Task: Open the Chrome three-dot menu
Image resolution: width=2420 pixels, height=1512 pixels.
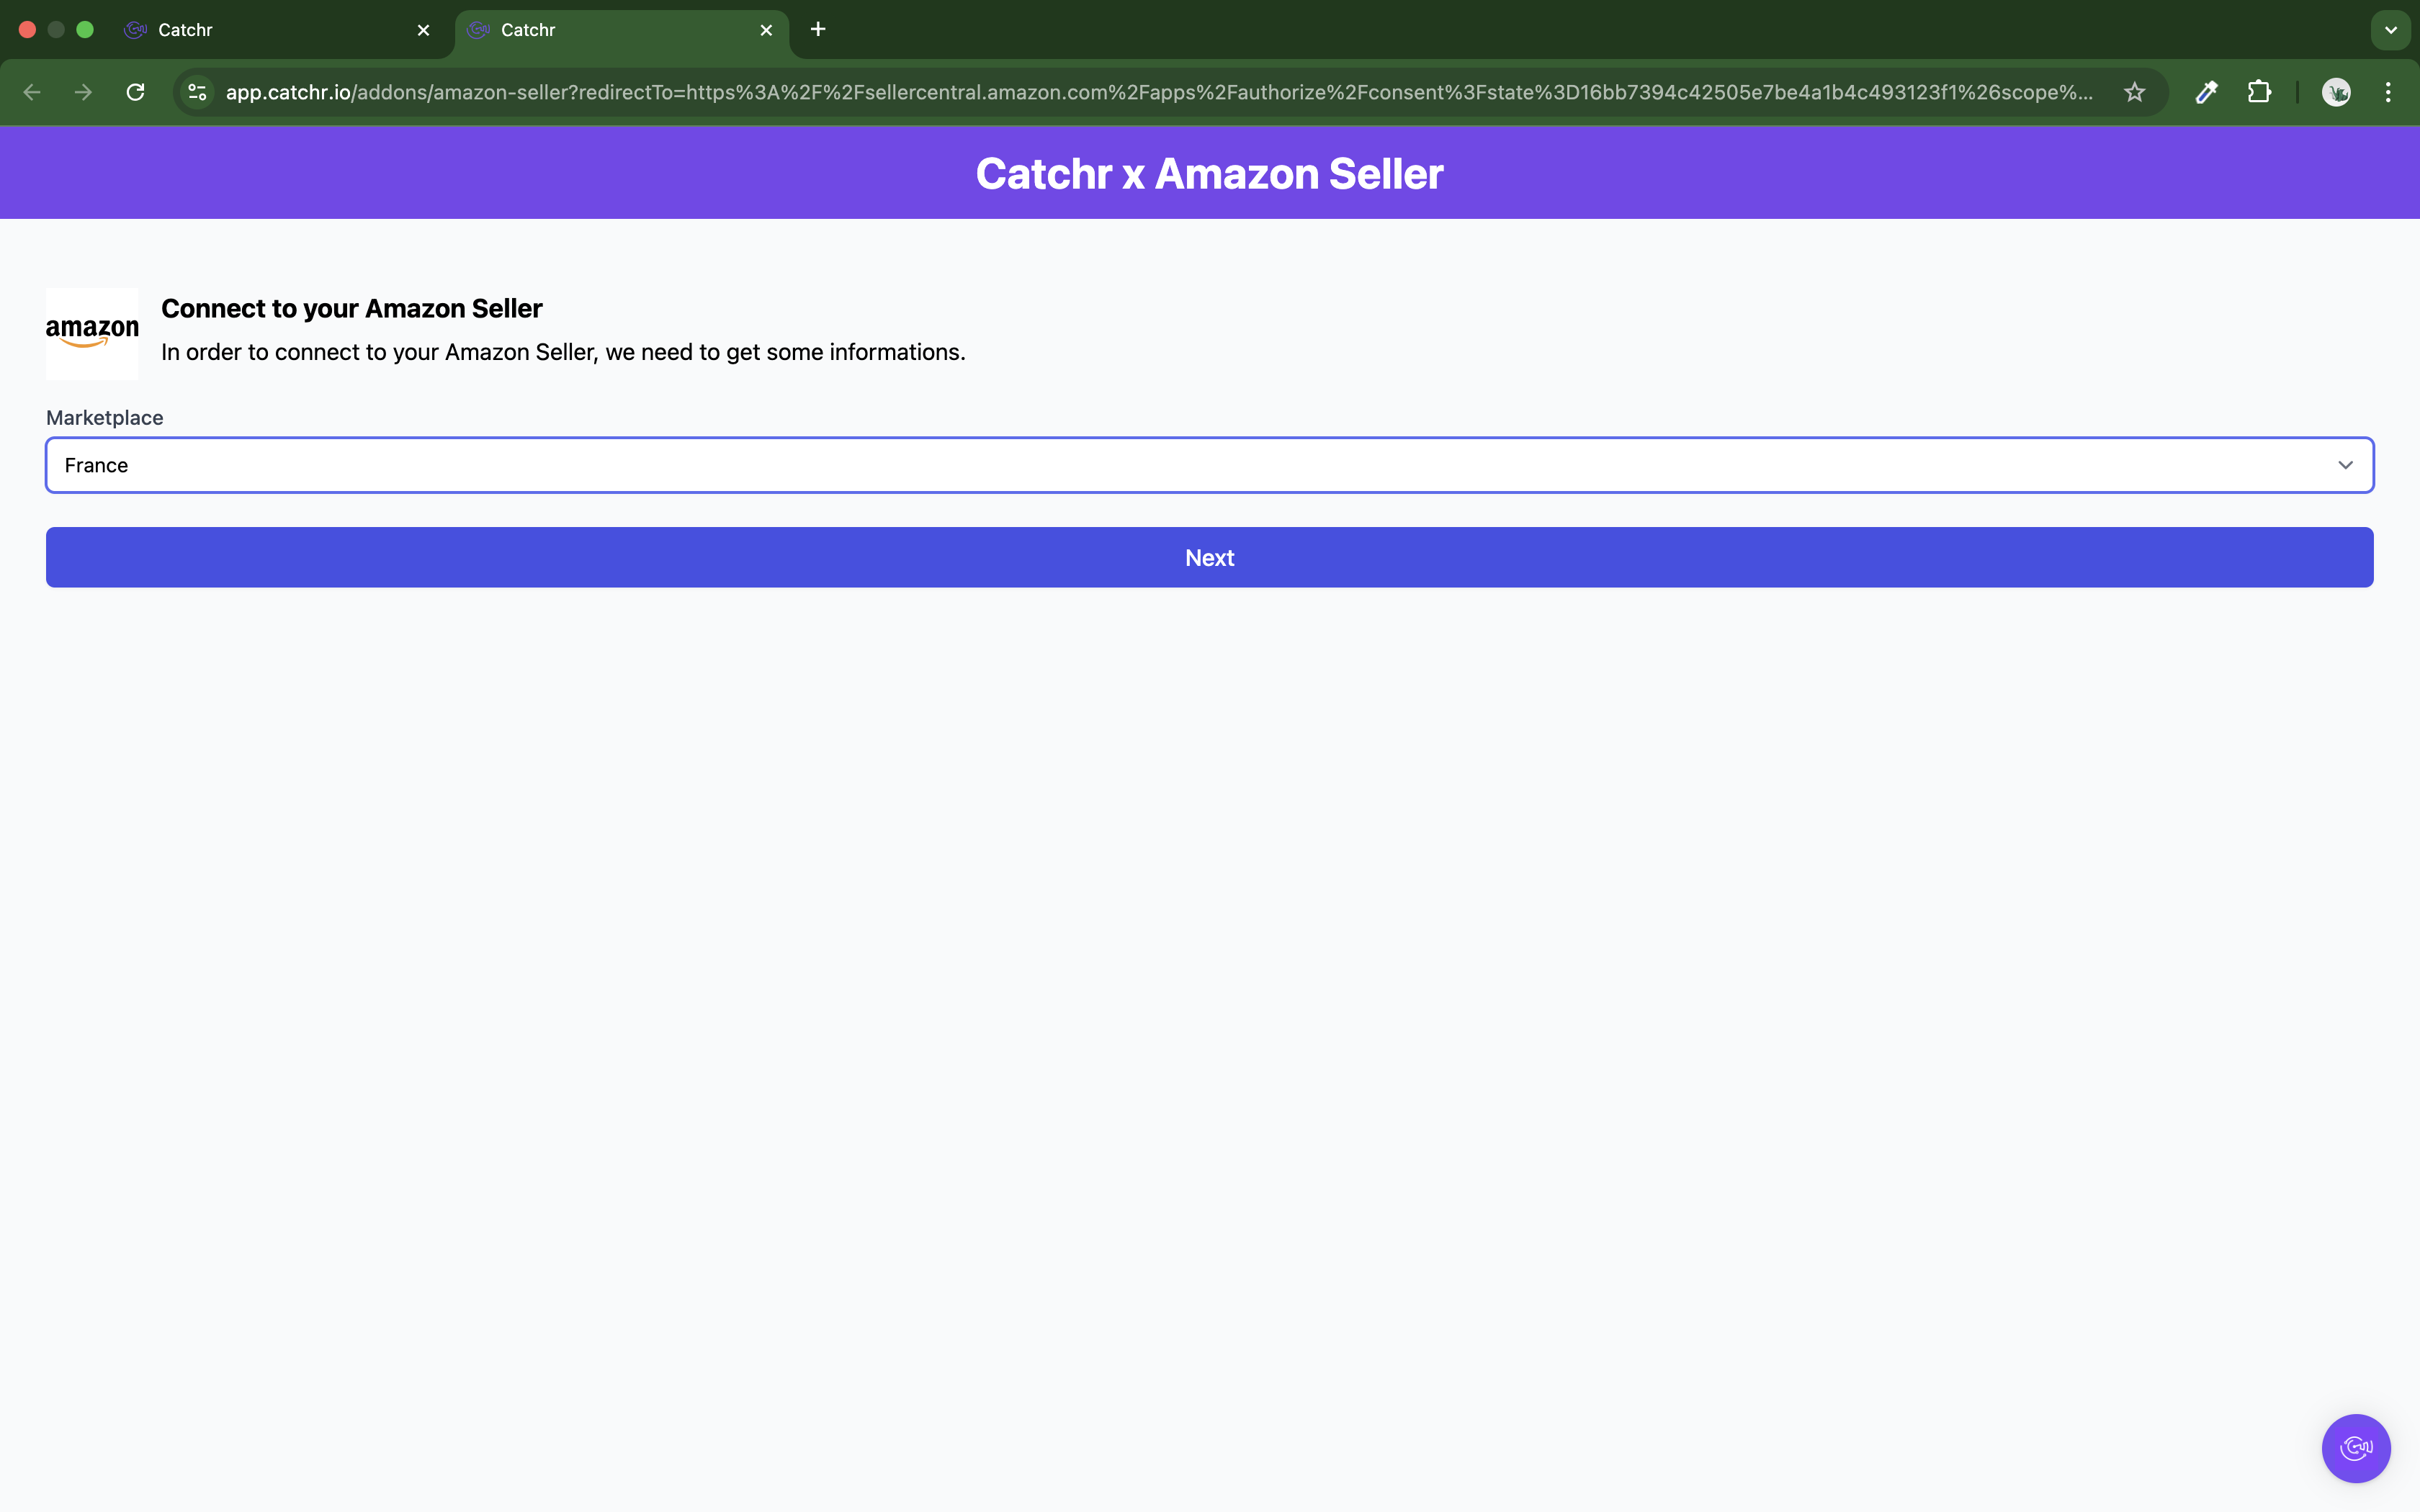Action: point(2388,92)
